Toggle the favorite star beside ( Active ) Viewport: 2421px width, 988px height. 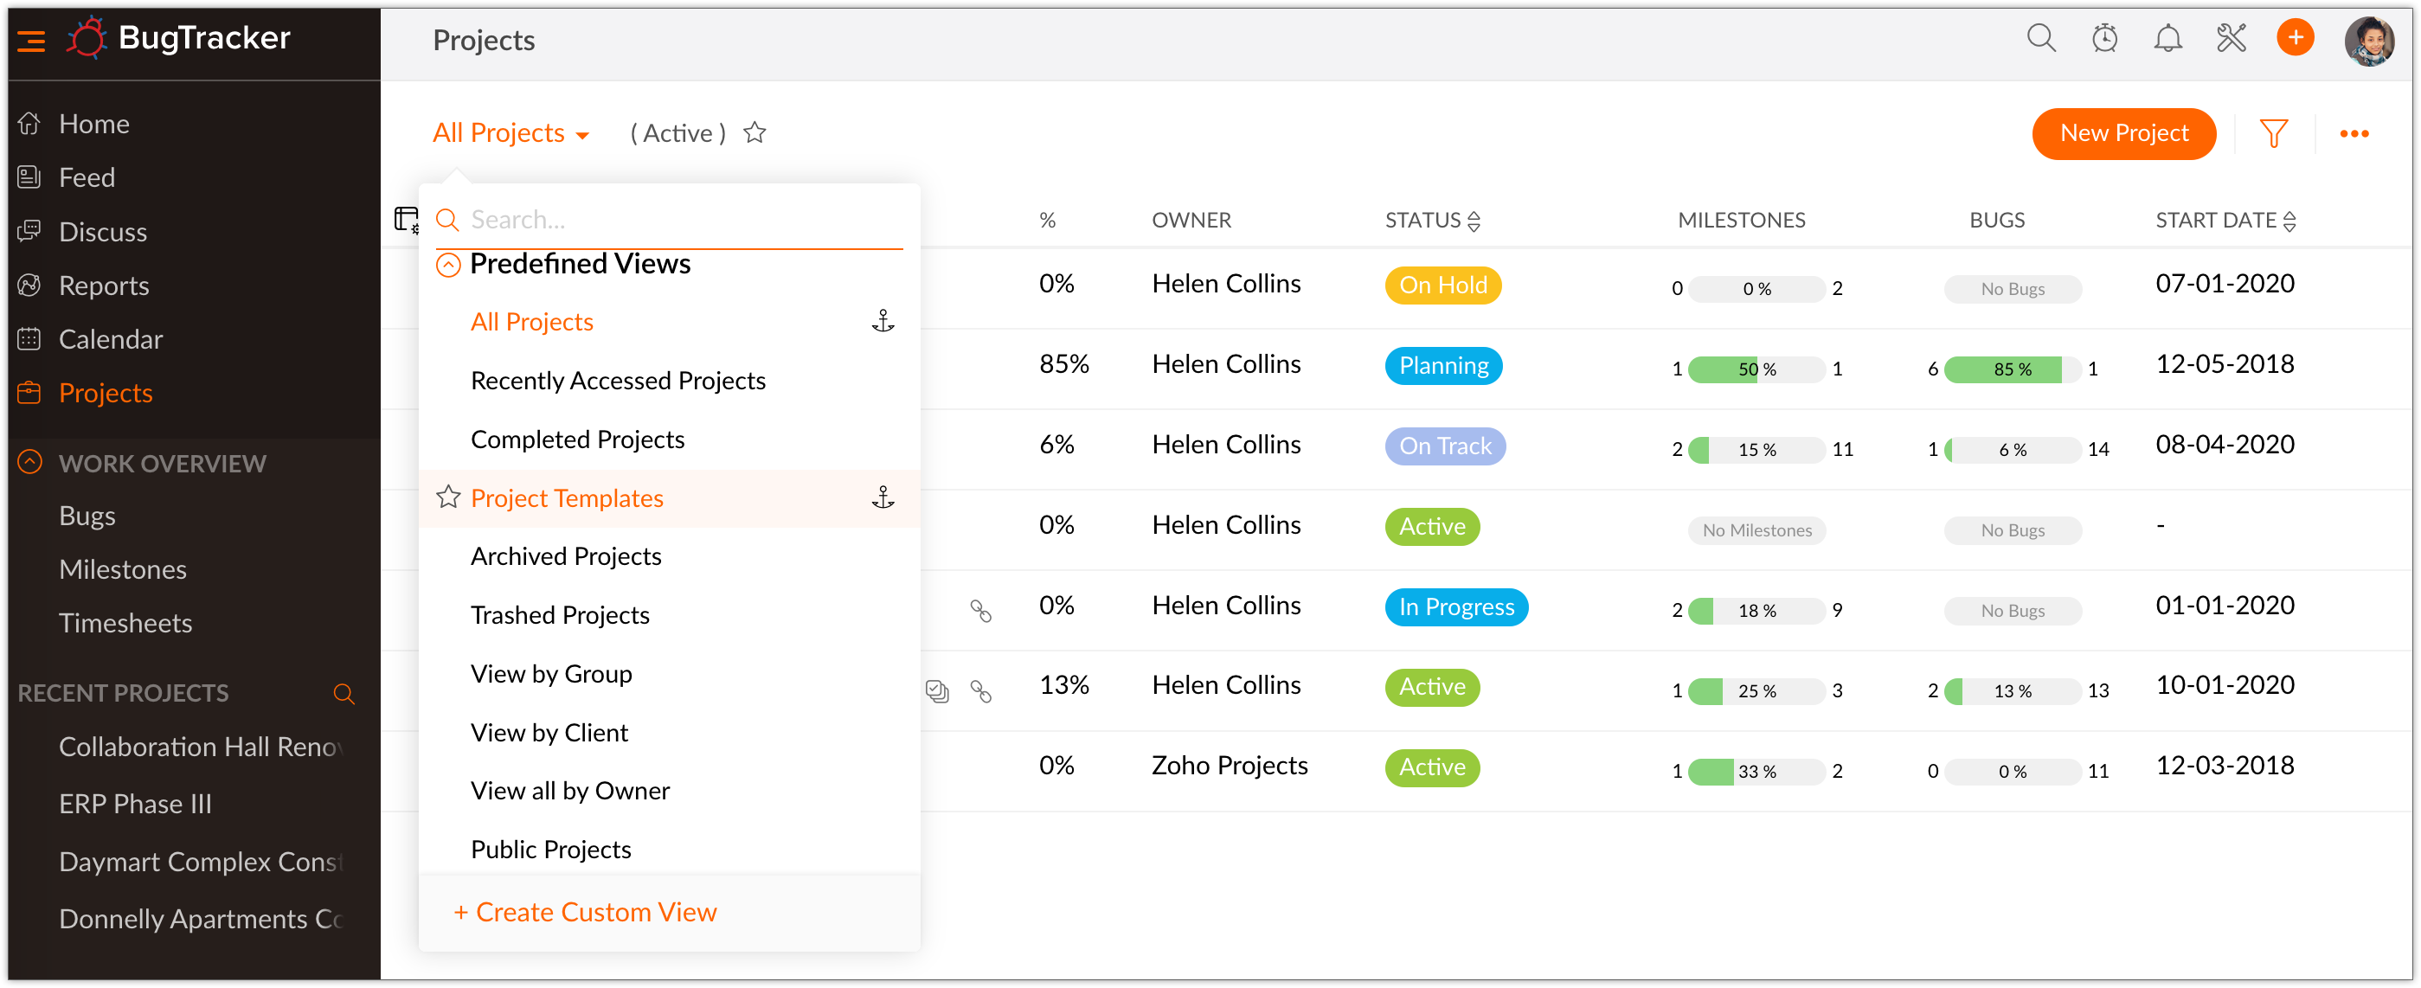coord(755,132)
